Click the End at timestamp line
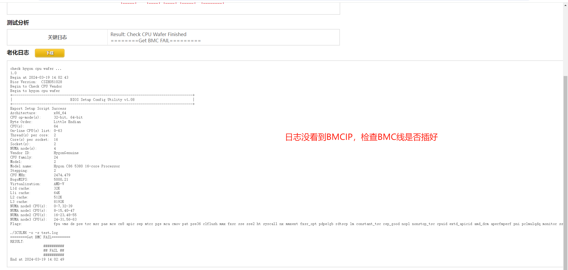Viewport: 568px width, 270px height. click(37, 259)
